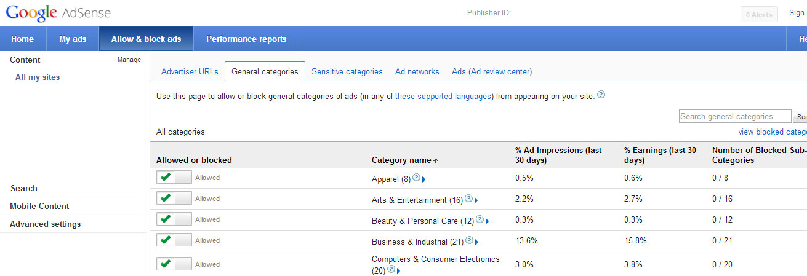Open help icon next to Business & Industrial
The width and height of the screenshot is (807, 276).
coord(470,240)
